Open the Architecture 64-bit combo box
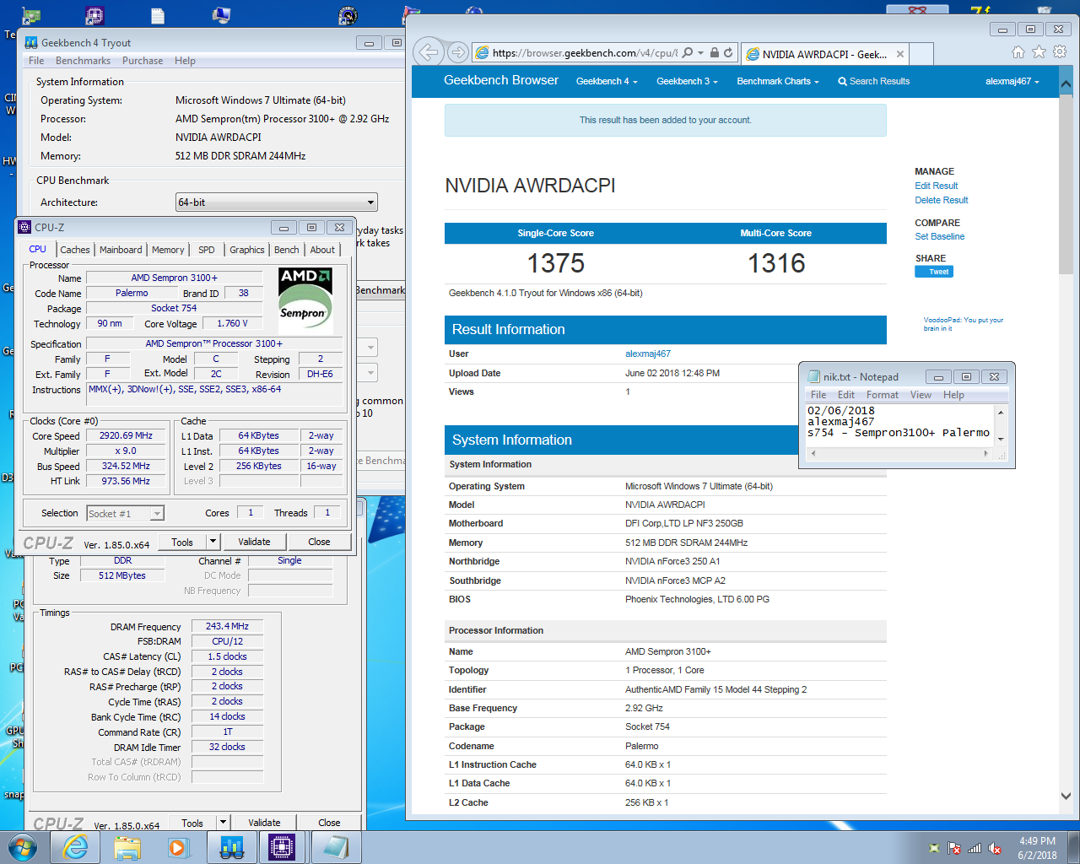This screenshot has width=1080, height=864. [276, 202]
